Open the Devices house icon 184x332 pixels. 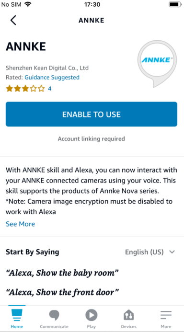[129, 315]
